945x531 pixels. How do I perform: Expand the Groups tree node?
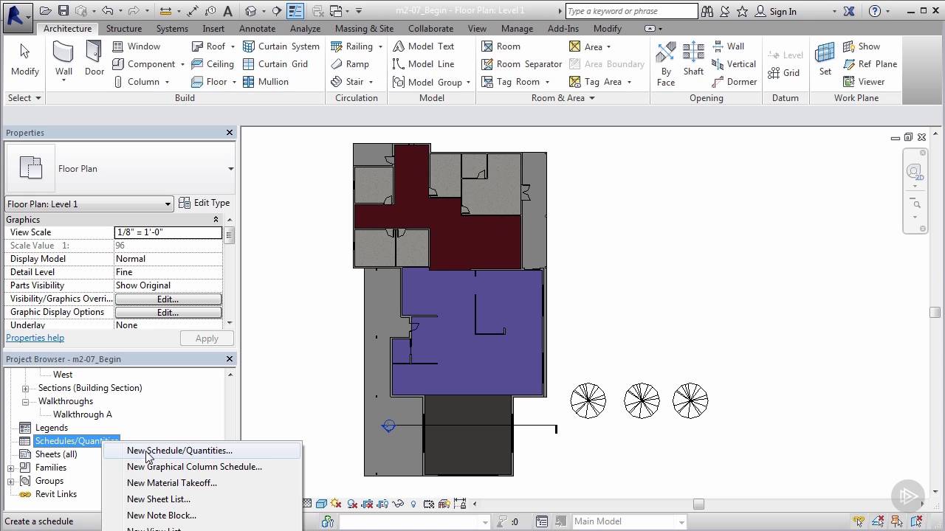pyautogui.click(x=10, y=481)
